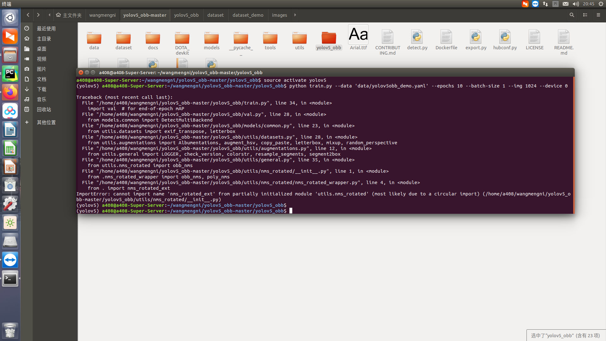Toggle list view in file manager
Viewport: 606px width, 341px height.
[585, 15]
